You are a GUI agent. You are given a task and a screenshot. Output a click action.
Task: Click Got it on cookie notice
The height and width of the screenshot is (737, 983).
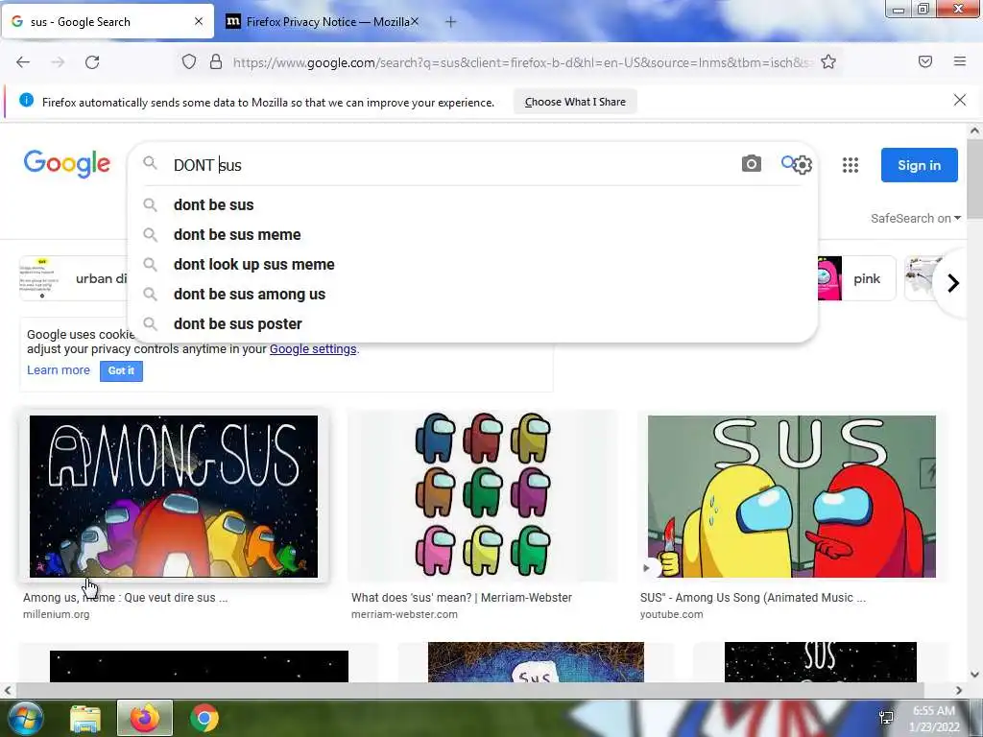[x=121, y=370]
